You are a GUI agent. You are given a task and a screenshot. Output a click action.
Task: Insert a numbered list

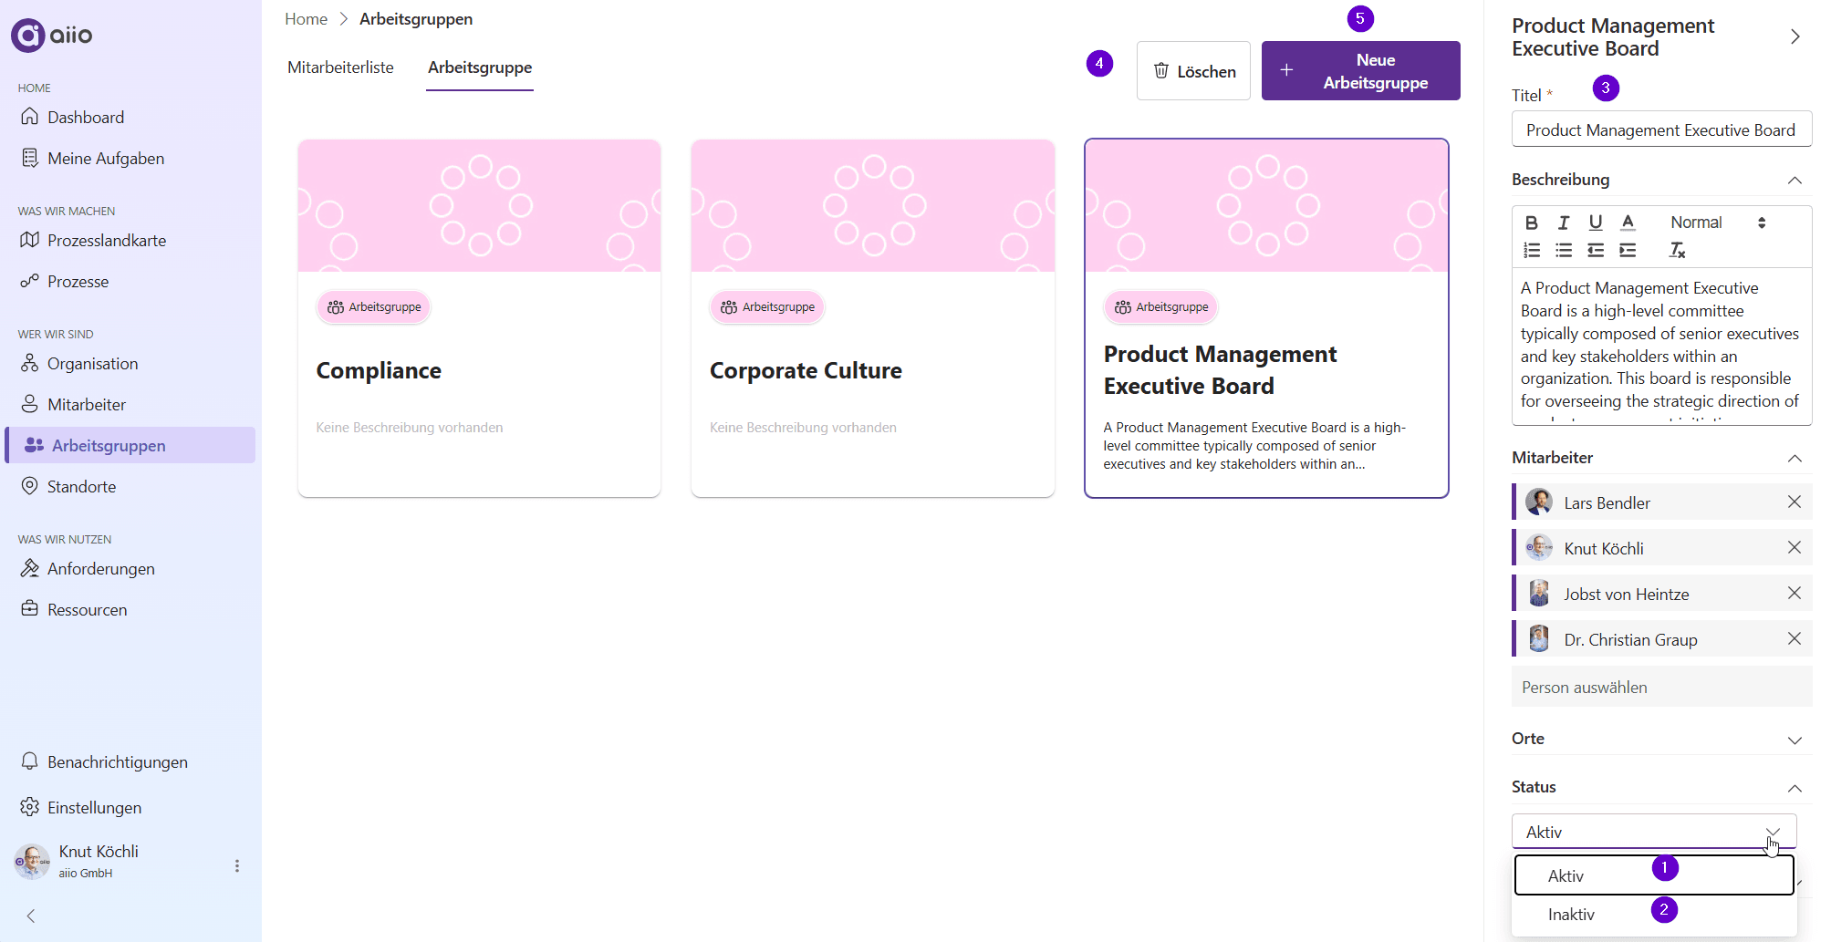pos(1532,250)
